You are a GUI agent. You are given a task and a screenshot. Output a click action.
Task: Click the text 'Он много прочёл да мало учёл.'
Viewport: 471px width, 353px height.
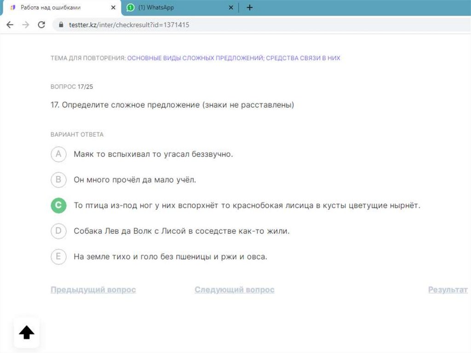tap(135, 180)
